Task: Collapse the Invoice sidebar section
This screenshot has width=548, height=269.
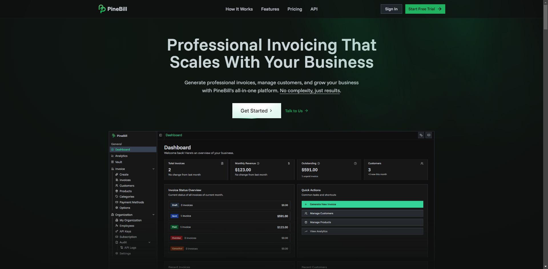Action: click(x=153, y=169)
